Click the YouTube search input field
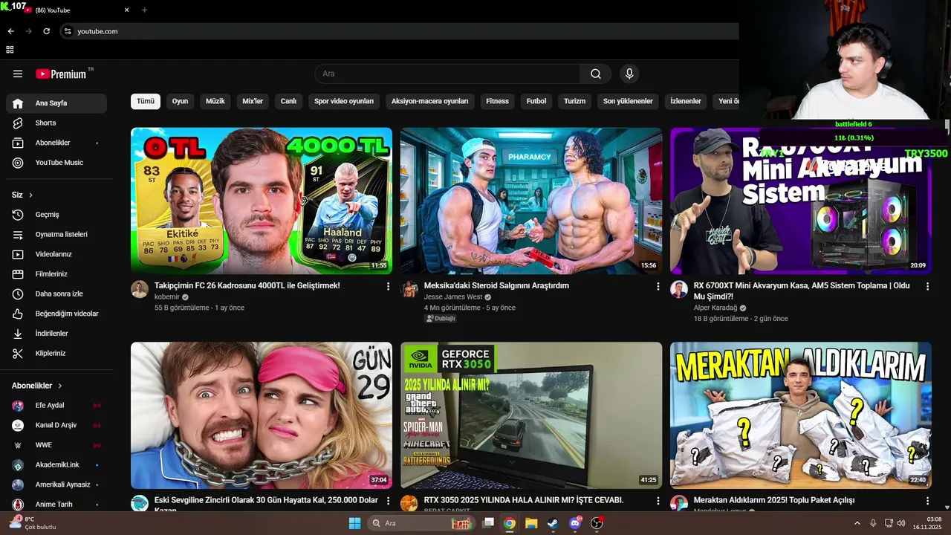The height and width of the screenshot is (535, 951). coord(447,74)
